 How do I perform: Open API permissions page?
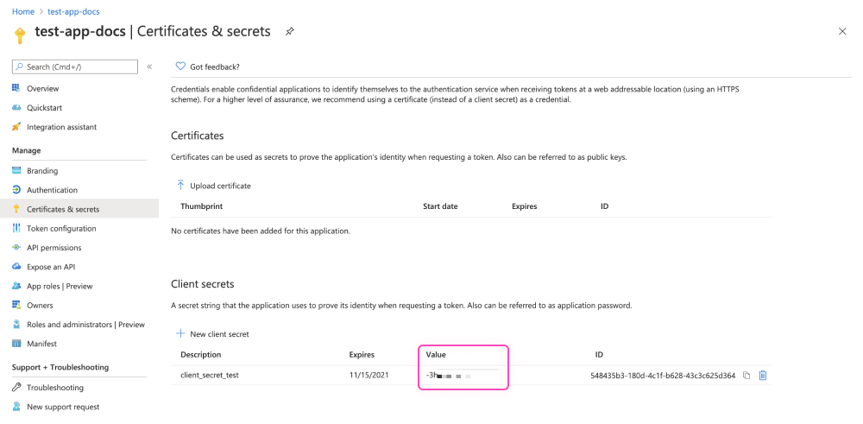pos(54,248)
